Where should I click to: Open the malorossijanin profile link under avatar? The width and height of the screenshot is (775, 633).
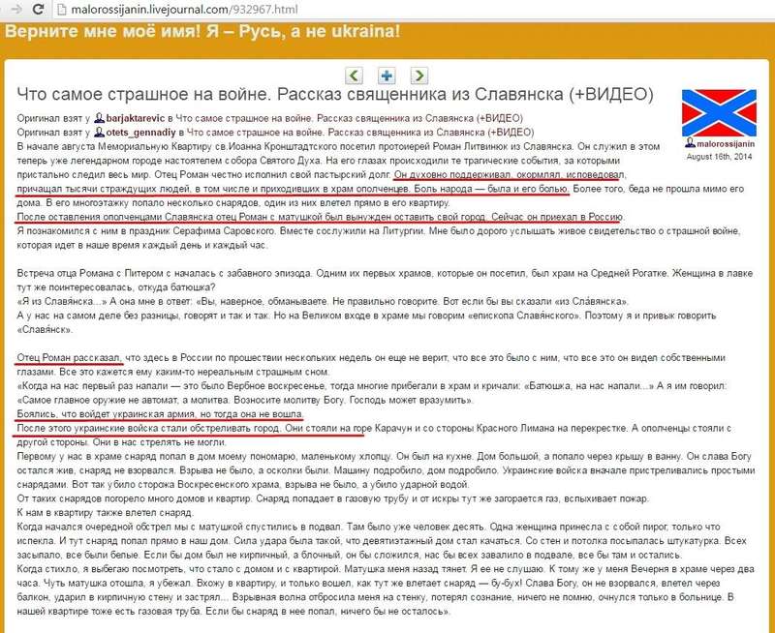(724, 142)
